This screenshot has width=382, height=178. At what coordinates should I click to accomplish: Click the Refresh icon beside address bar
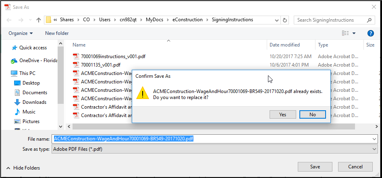[x=285, y=20]
